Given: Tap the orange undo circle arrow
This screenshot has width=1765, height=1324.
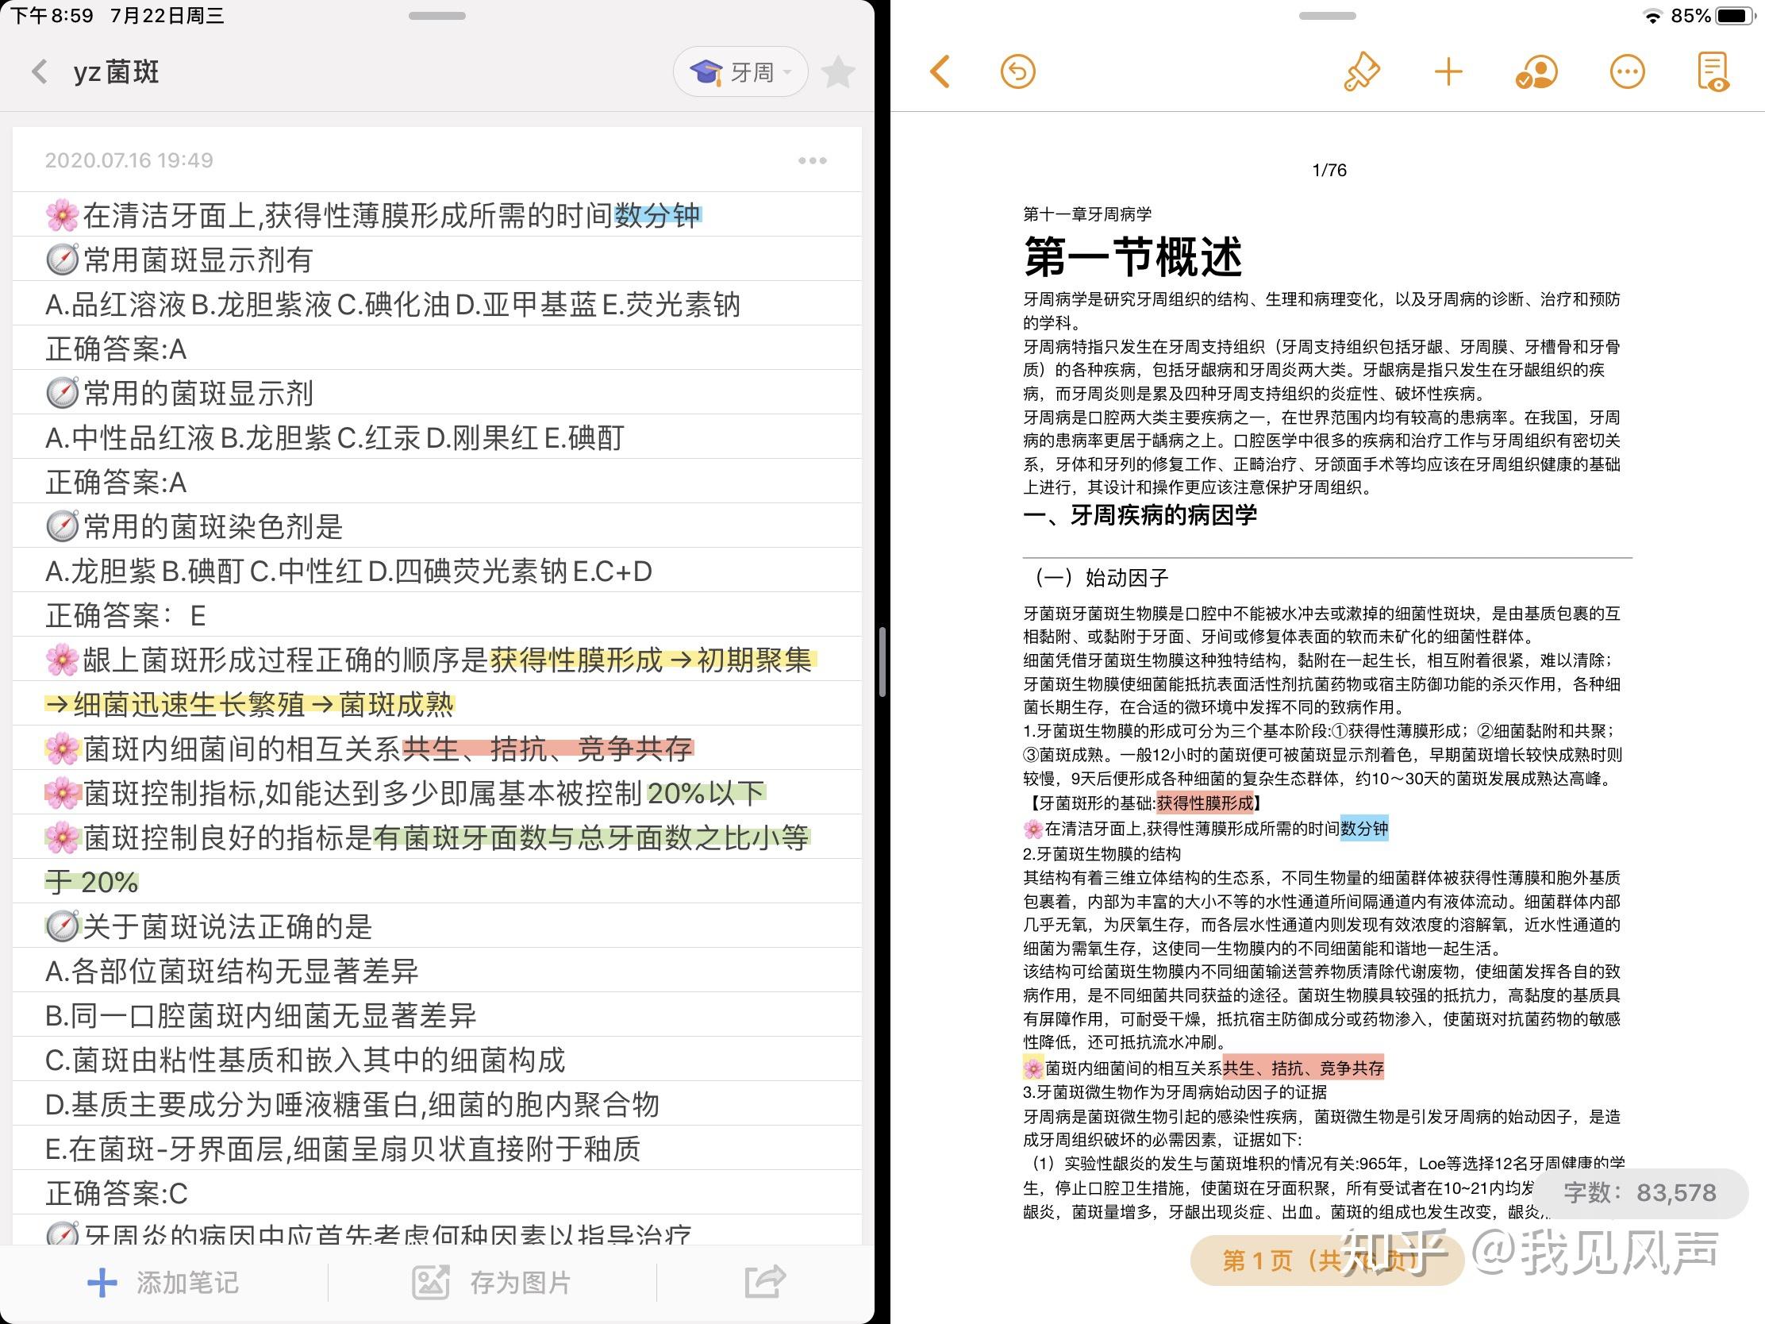Looking at the screenshot, I should pos(1017,71).
